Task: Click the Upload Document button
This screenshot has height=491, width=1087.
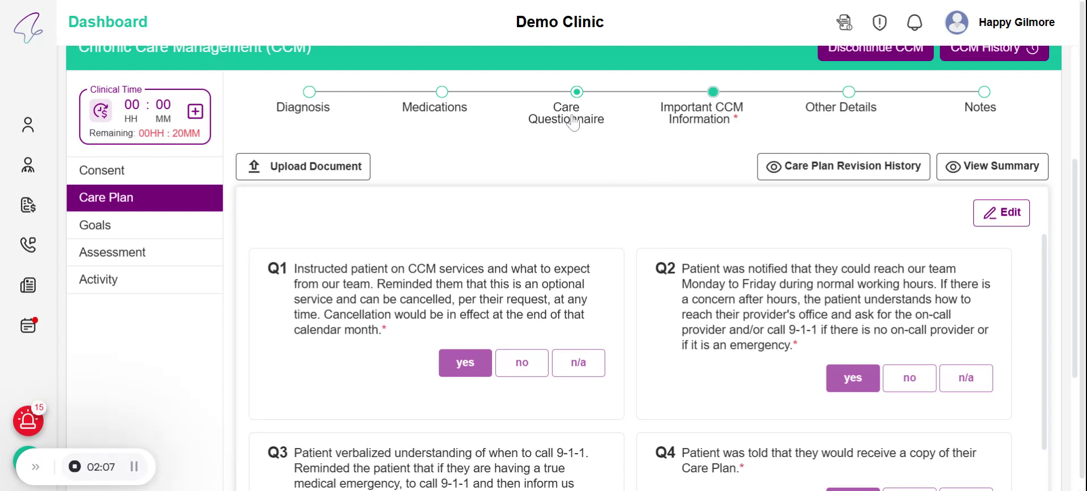Action: (303, 166)
